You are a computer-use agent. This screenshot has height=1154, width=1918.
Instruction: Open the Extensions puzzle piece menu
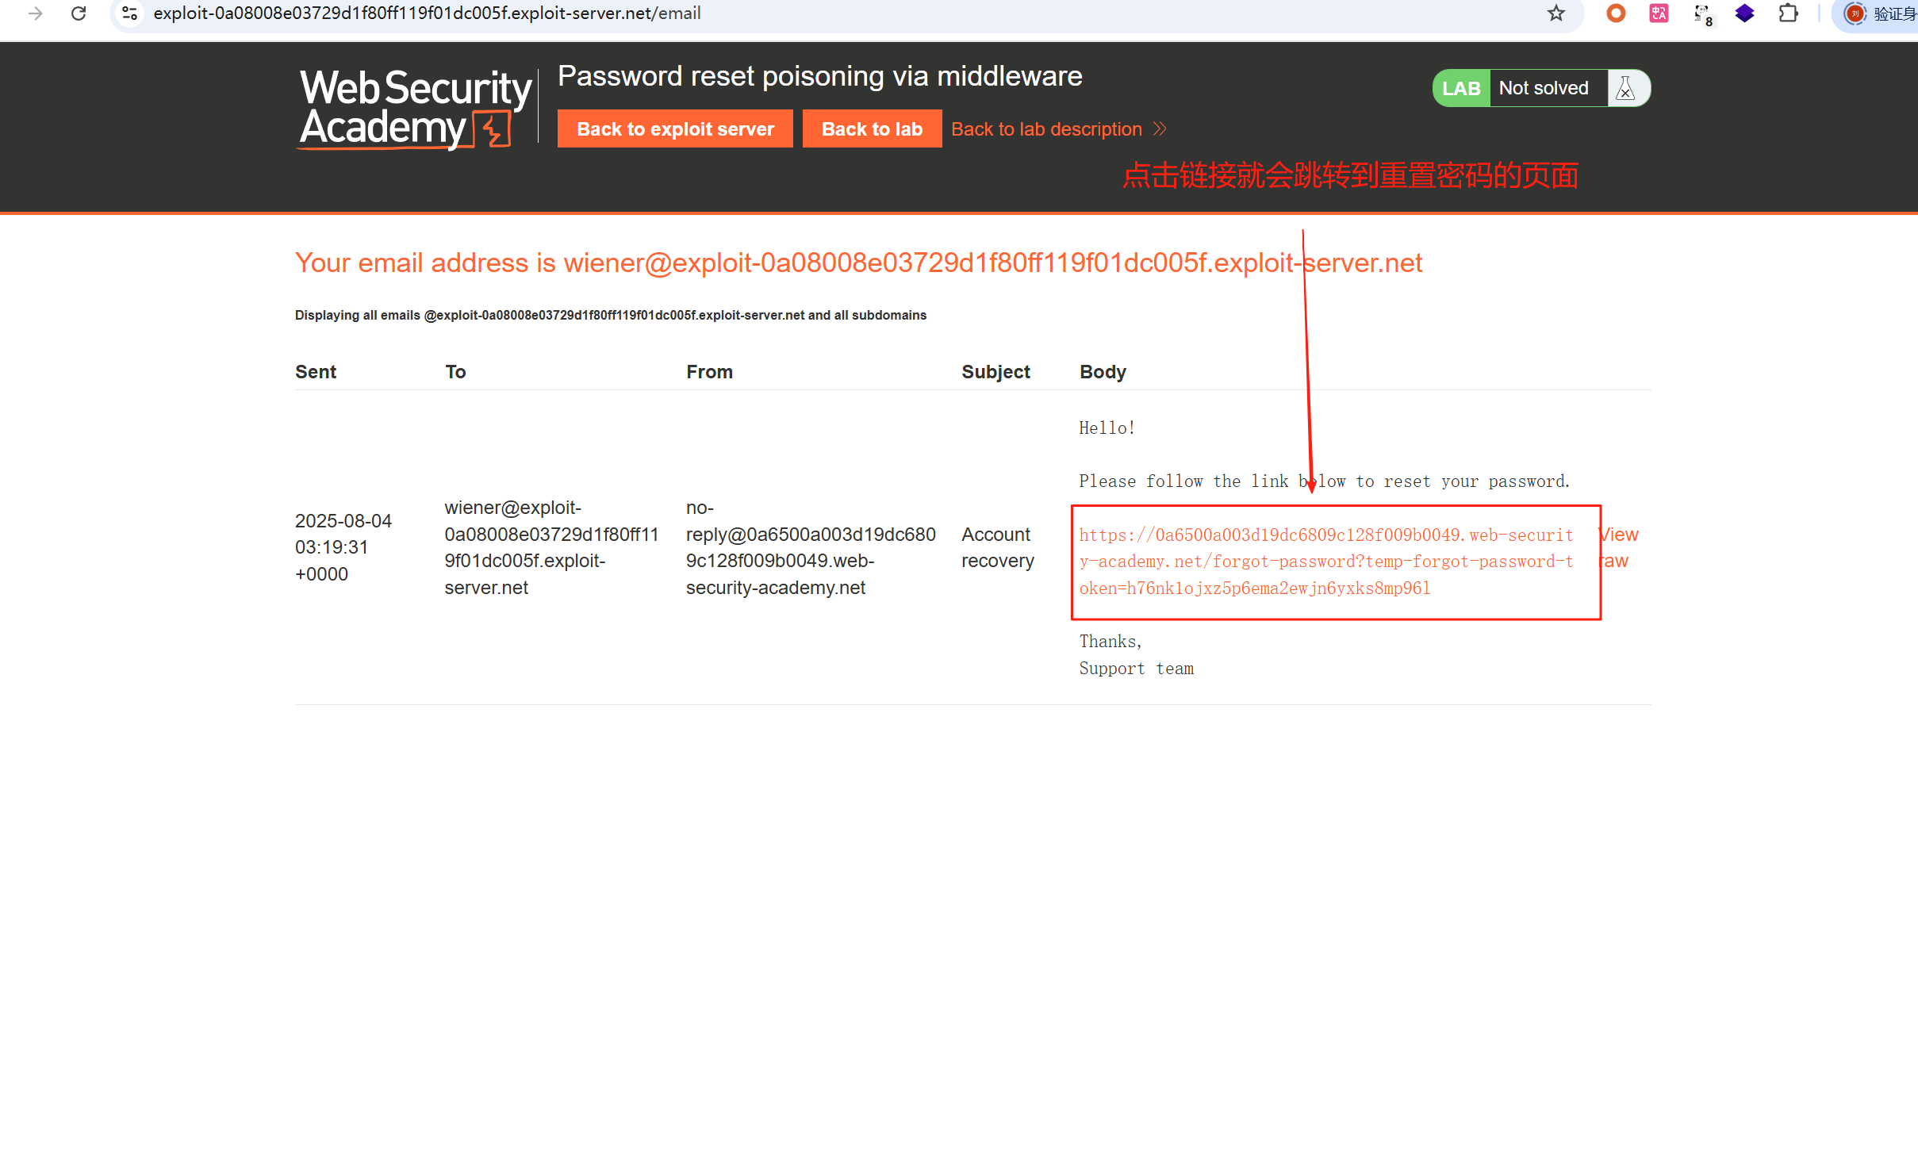pyautogui.click(x=1788, y=13)
